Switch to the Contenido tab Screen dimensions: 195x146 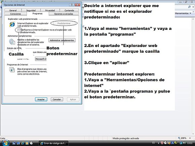click(x=69, y=10)
